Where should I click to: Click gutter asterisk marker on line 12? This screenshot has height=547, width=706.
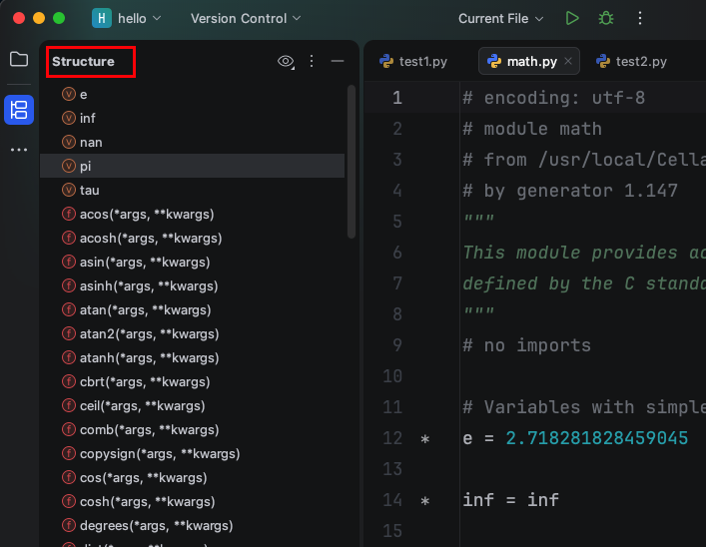tap(425, 439)
